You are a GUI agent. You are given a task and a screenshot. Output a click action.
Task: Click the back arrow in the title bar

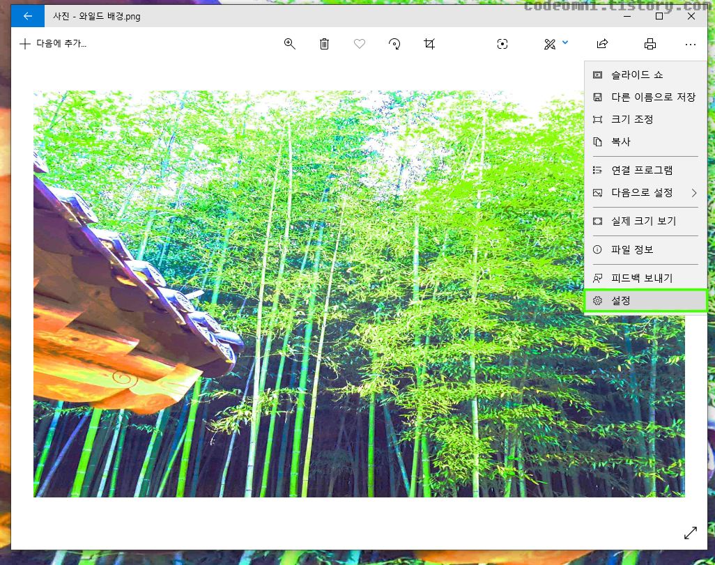point(28,17)
